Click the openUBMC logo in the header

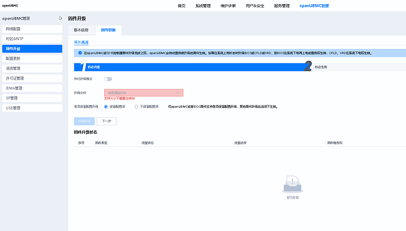point(10,6)
